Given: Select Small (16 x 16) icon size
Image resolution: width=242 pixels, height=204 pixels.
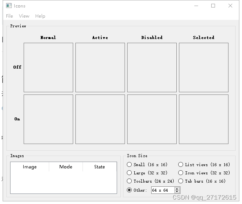Looking at the screenshot, I should pos(129,165).
